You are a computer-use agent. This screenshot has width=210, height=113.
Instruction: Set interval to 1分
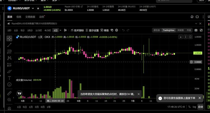click(x=16, y=30)
